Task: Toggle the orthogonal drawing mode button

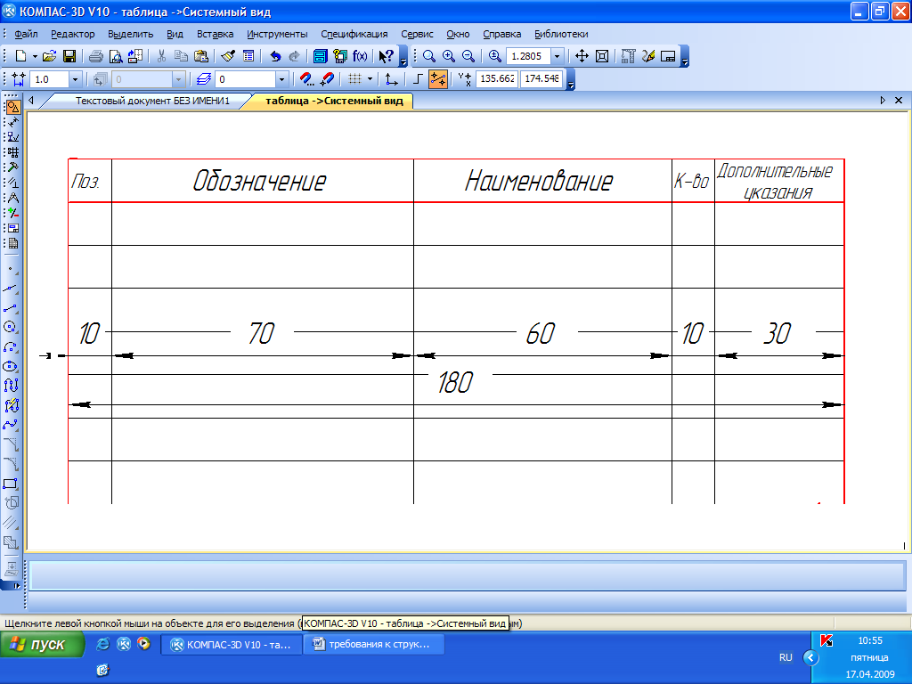Action: tap(419, 79)
